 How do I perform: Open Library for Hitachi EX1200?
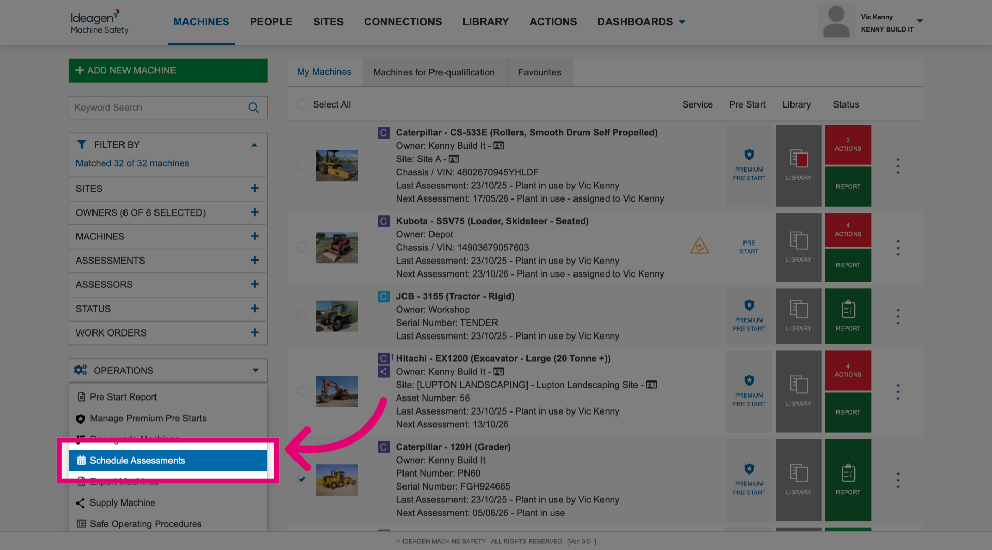point(798,391)
